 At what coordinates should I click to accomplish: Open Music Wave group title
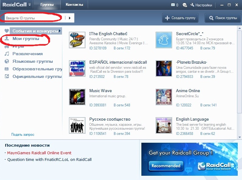(100, 91)
